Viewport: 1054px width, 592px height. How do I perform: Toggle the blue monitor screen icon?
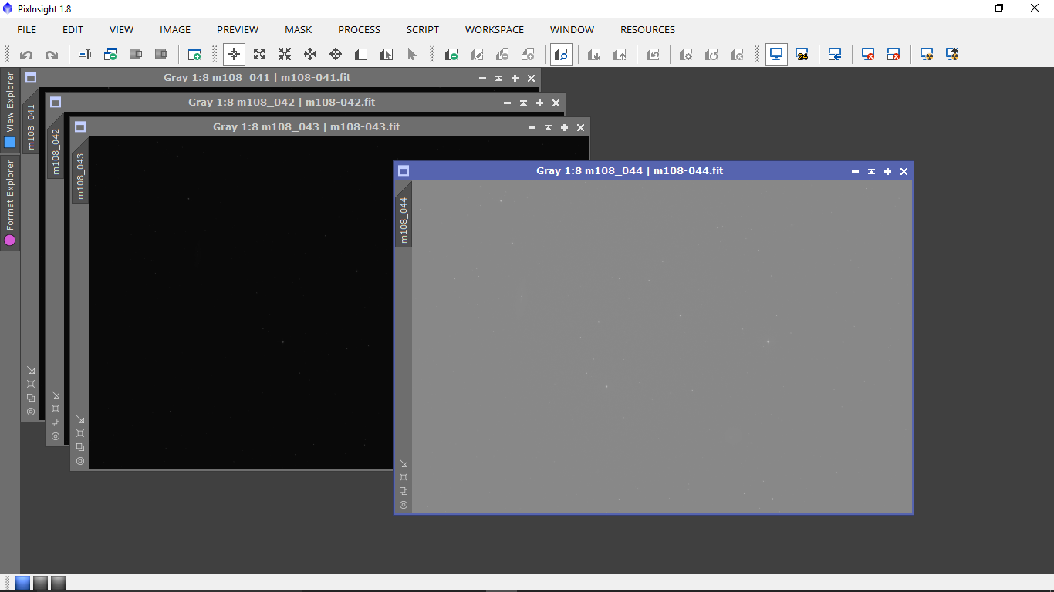pos(776,55)
